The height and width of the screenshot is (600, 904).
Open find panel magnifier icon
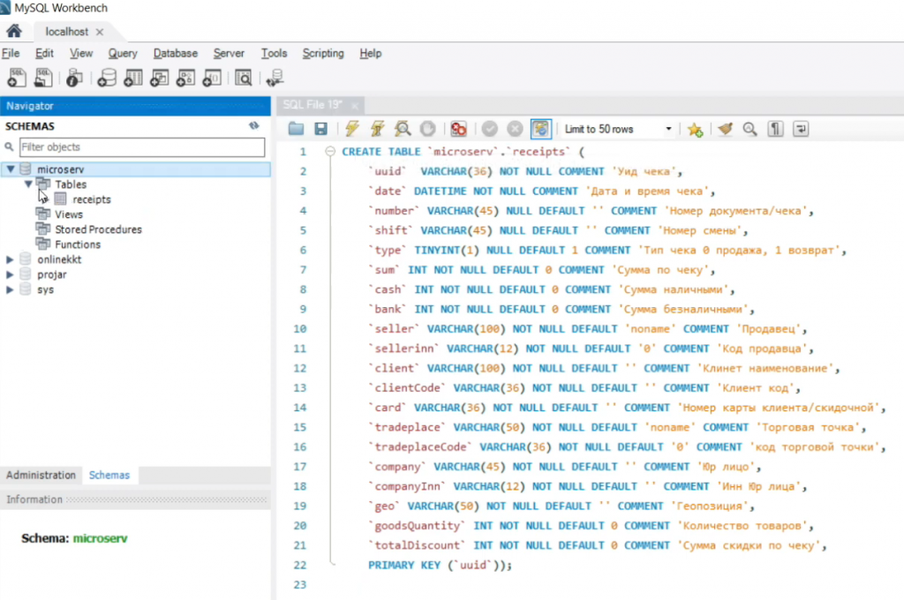coord(750,129)
